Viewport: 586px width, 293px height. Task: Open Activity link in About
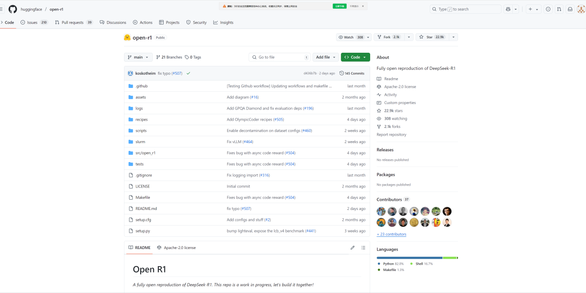pyautogui.click(x=387, y=95)
